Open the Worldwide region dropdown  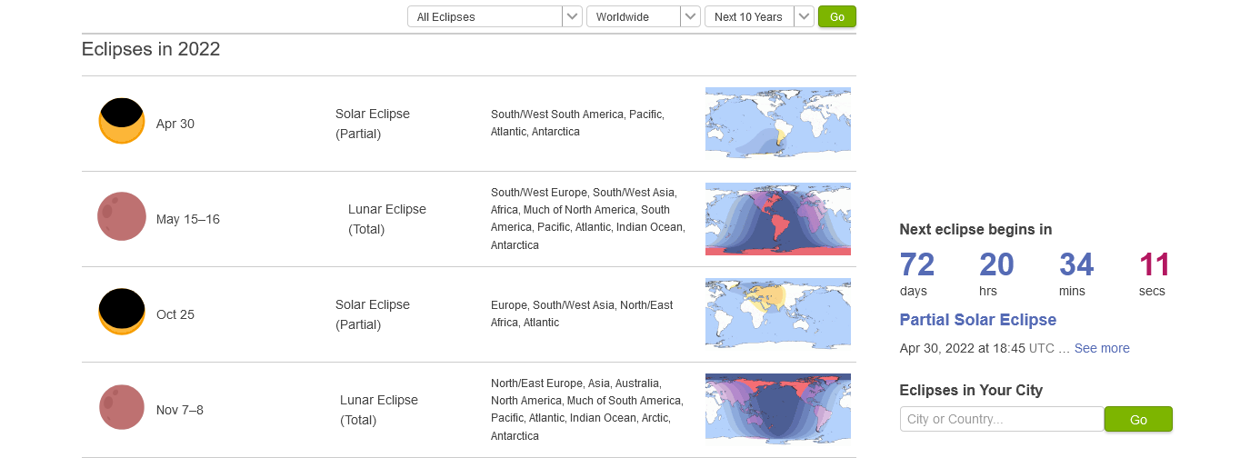tap(644, 16)
